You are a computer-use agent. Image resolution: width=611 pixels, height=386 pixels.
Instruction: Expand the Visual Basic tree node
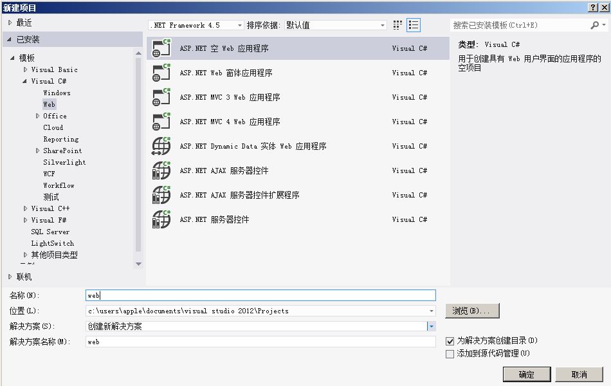25,69
